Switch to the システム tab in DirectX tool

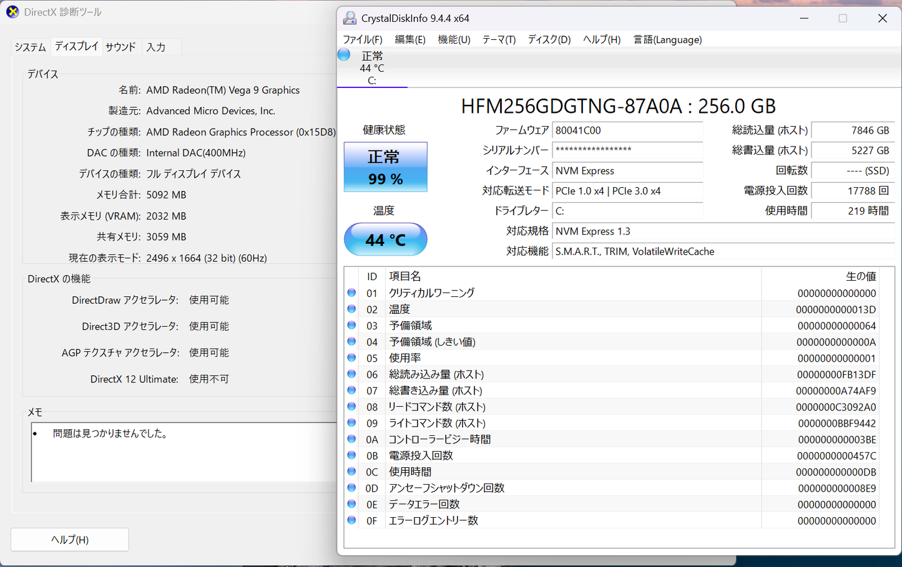point(31,47)
